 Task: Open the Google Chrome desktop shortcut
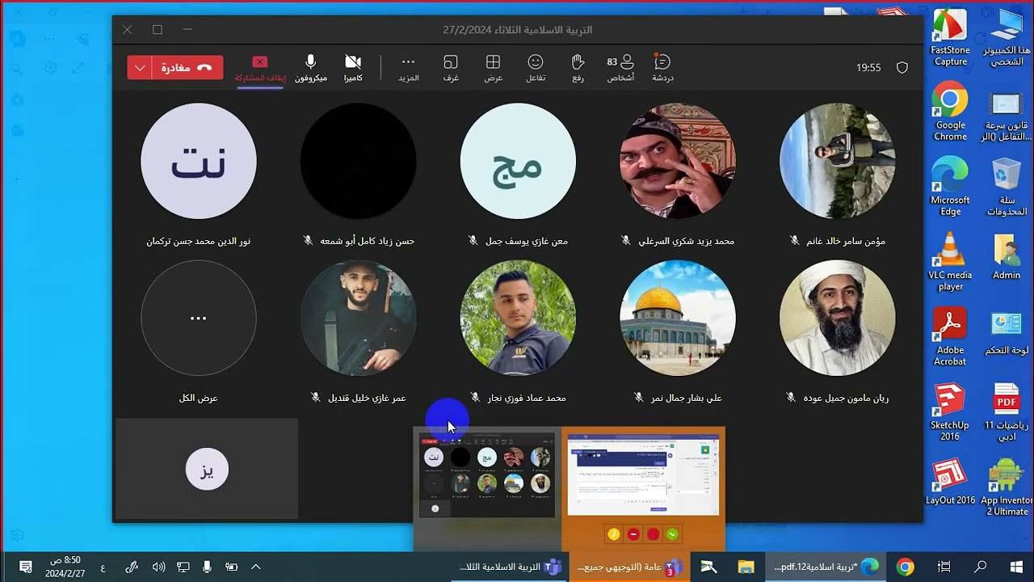click(951, 112)
